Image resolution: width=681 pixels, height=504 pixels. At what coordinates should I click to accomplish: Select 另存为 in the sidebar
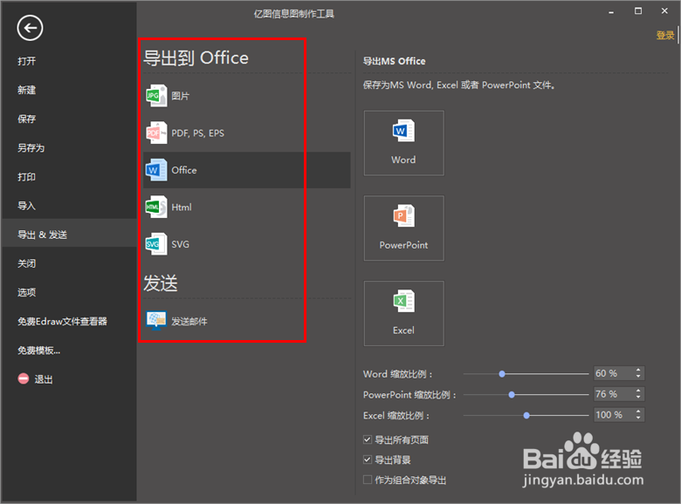coord(31,148)
